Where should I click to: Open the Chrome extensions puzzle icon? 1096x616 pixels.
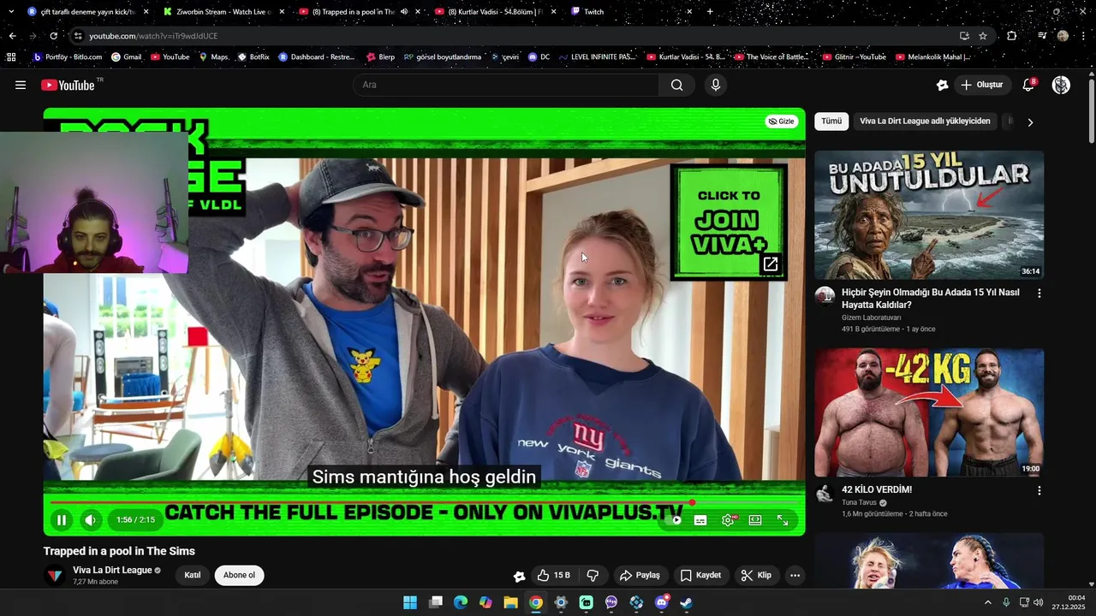coord(1011,36)
